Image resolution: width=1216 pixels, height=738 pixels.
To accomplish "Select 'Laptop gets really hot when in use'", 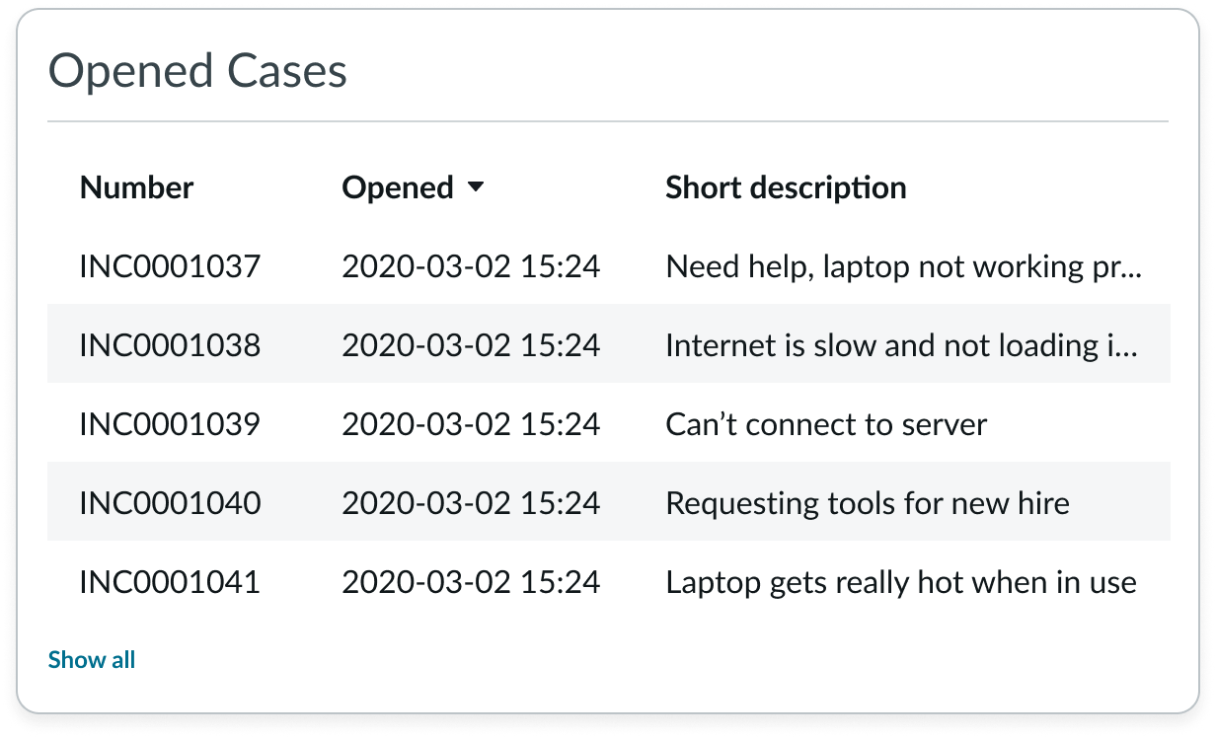I will pyautogui.click(x=901, y=582).
